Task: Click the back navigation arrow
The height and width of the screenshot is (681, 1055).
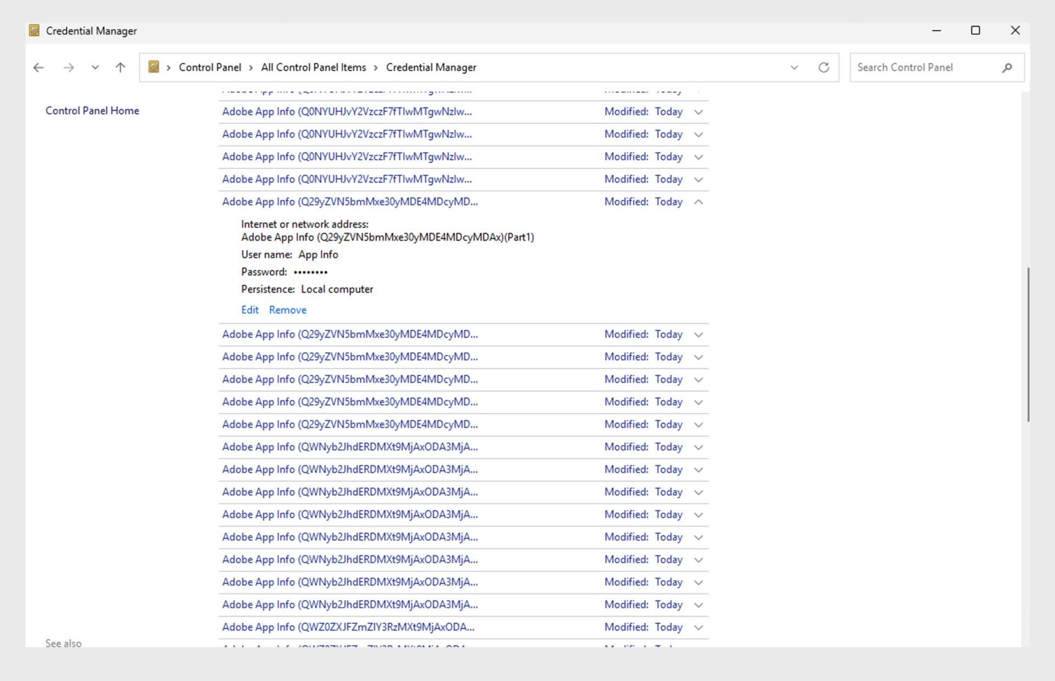Action: 38,68
